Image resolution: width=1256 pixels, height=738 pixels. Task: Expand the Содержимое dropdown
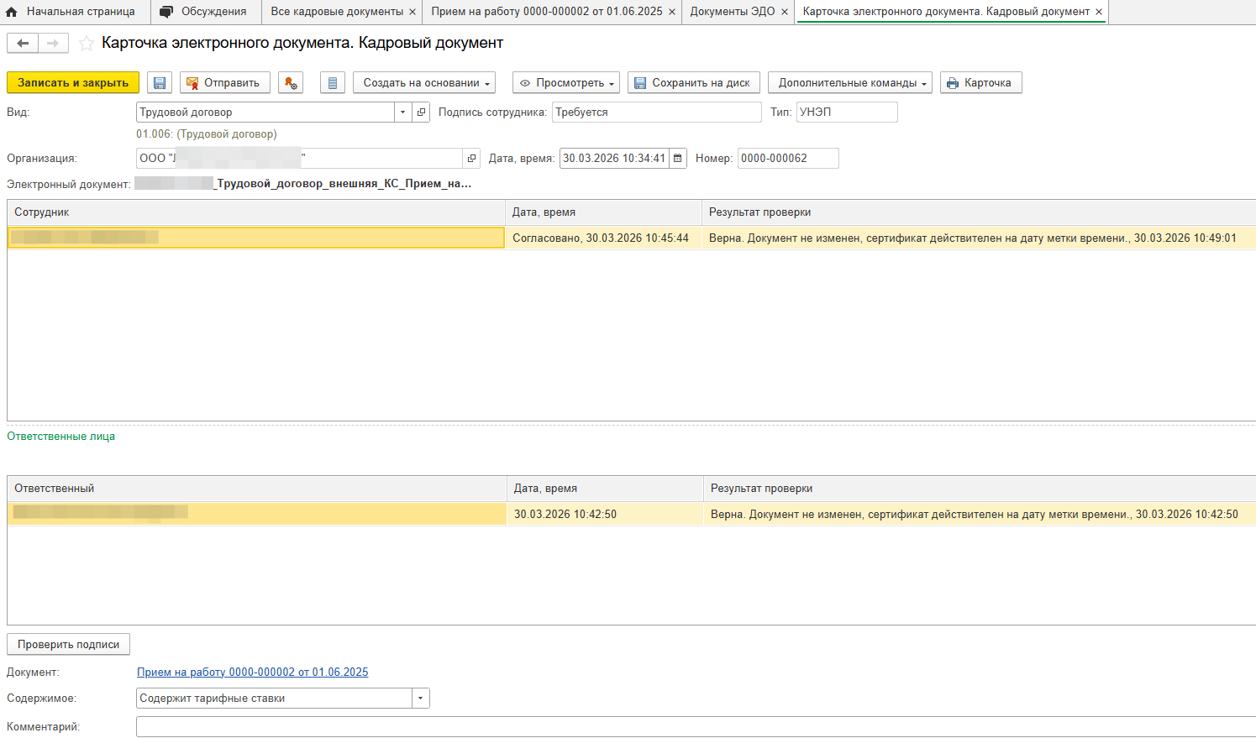point(420,699)
